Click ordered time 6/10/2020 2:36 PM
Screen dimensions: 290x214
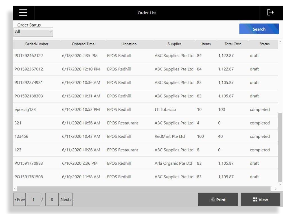click(x=80, y=163)
